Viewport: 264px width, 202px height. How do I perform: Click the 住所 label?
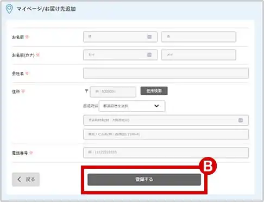point(16,91)
